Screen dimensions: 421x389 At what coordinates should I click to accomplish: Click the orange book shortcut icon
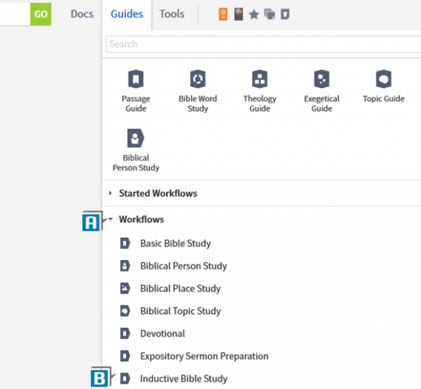point(223,14)
